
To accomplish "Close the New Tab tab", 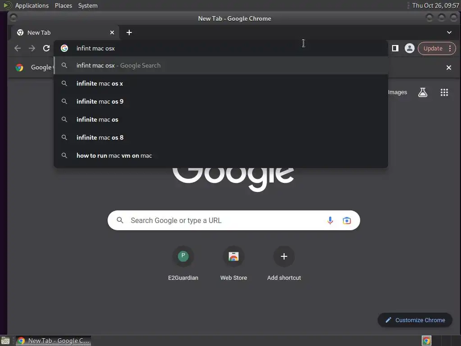I will pos(112,32).
